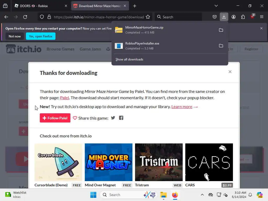Share the game on Twitter
Viewport: 268px width, 201px height.
113,118
